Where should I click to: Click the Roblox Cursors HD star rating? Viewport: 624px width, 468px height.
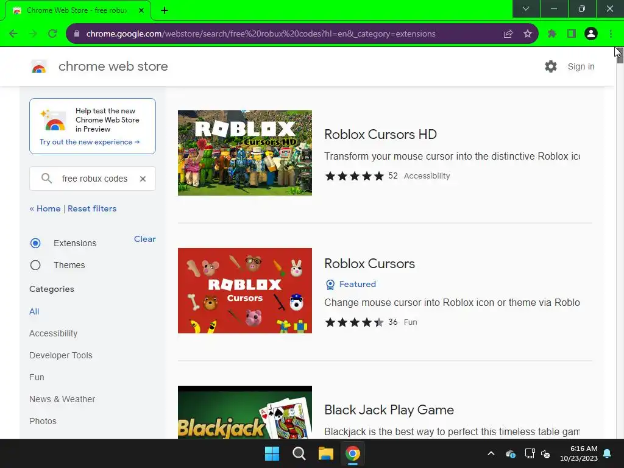tap(355, 176)
